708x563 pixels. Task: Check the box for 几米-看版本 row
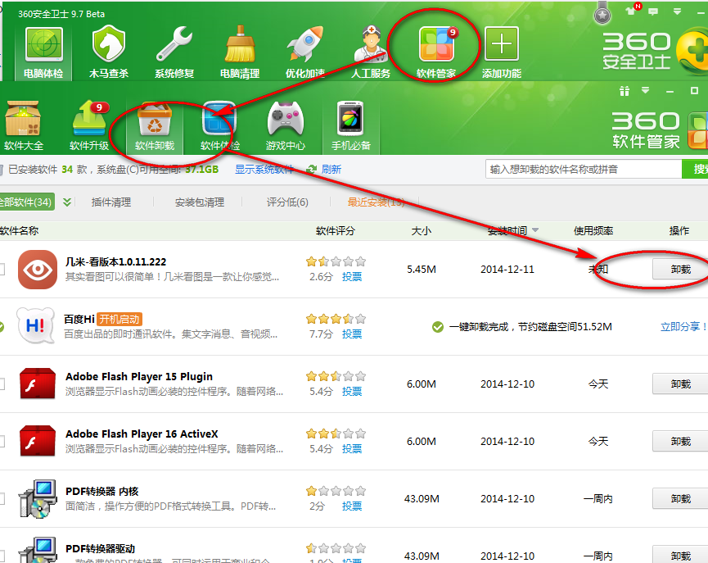2,270
